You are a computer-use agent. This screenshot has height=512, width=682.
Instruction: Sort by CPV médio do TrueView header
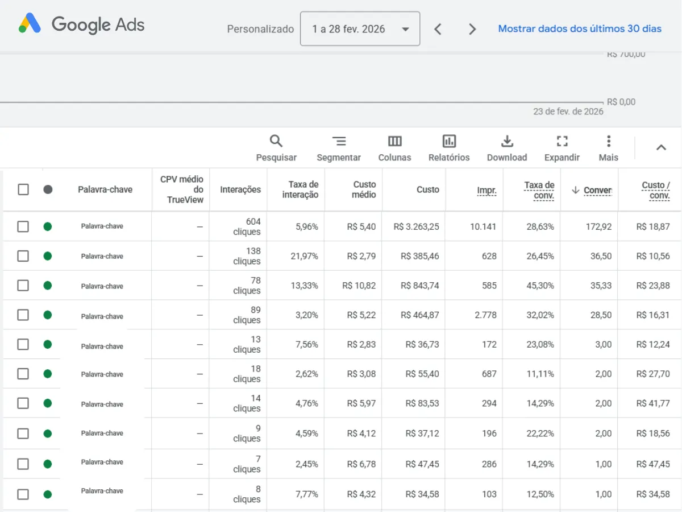point(182,189)
